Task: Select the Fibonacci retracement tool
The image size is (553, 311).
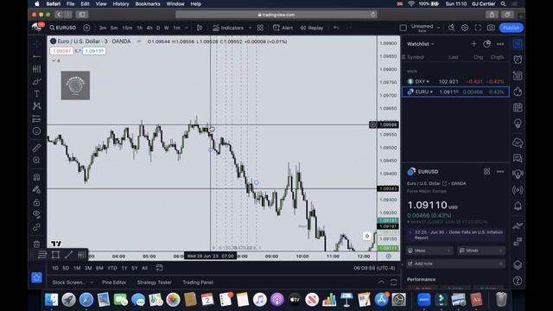Action: point(36,69)
